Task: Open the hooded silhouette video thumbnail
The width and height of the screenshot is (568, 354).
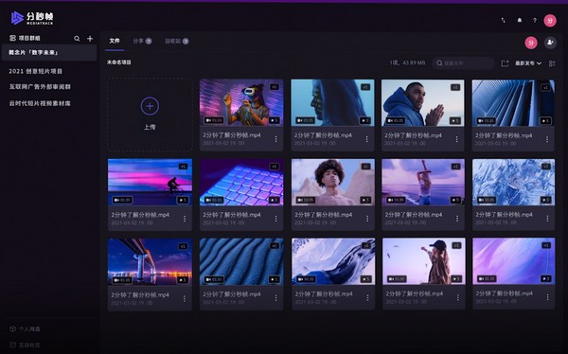Action: (332, 103)
